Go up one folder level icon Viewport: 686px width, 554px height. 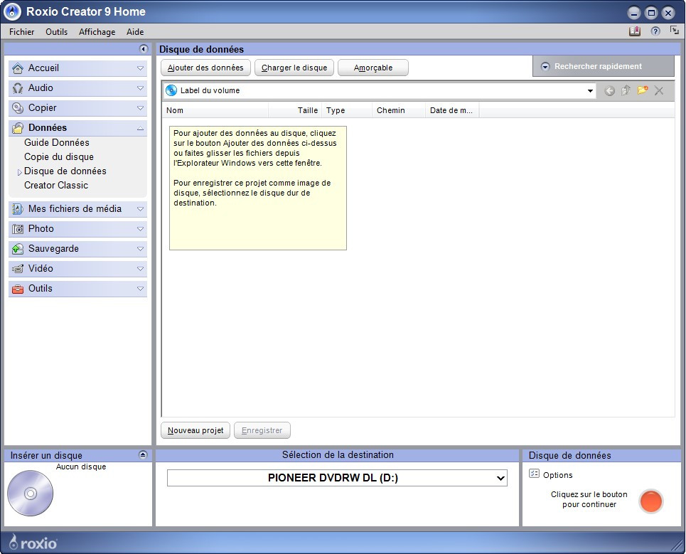click(626, 90)
